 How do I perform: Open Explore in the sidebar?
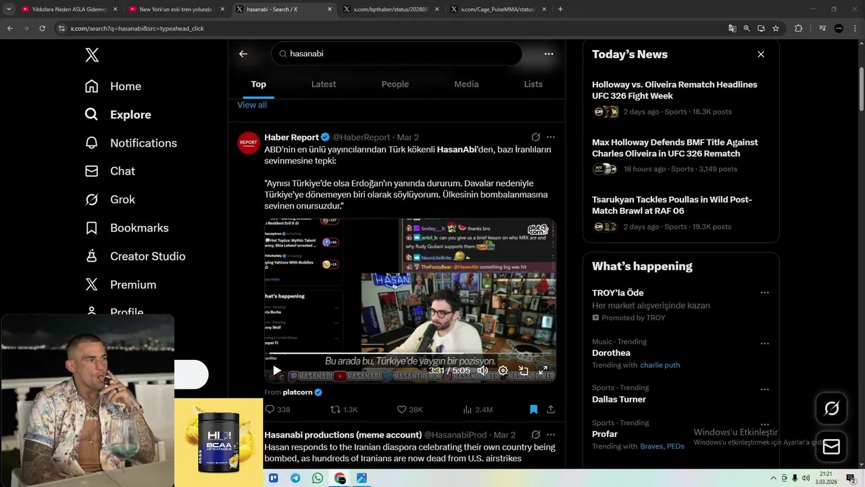coord(118,115)
